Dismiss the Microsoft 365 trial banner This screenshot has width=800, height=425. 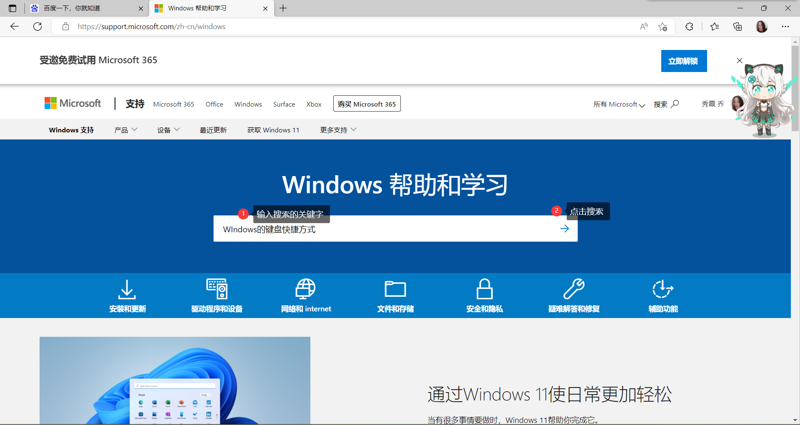[740, 61]
